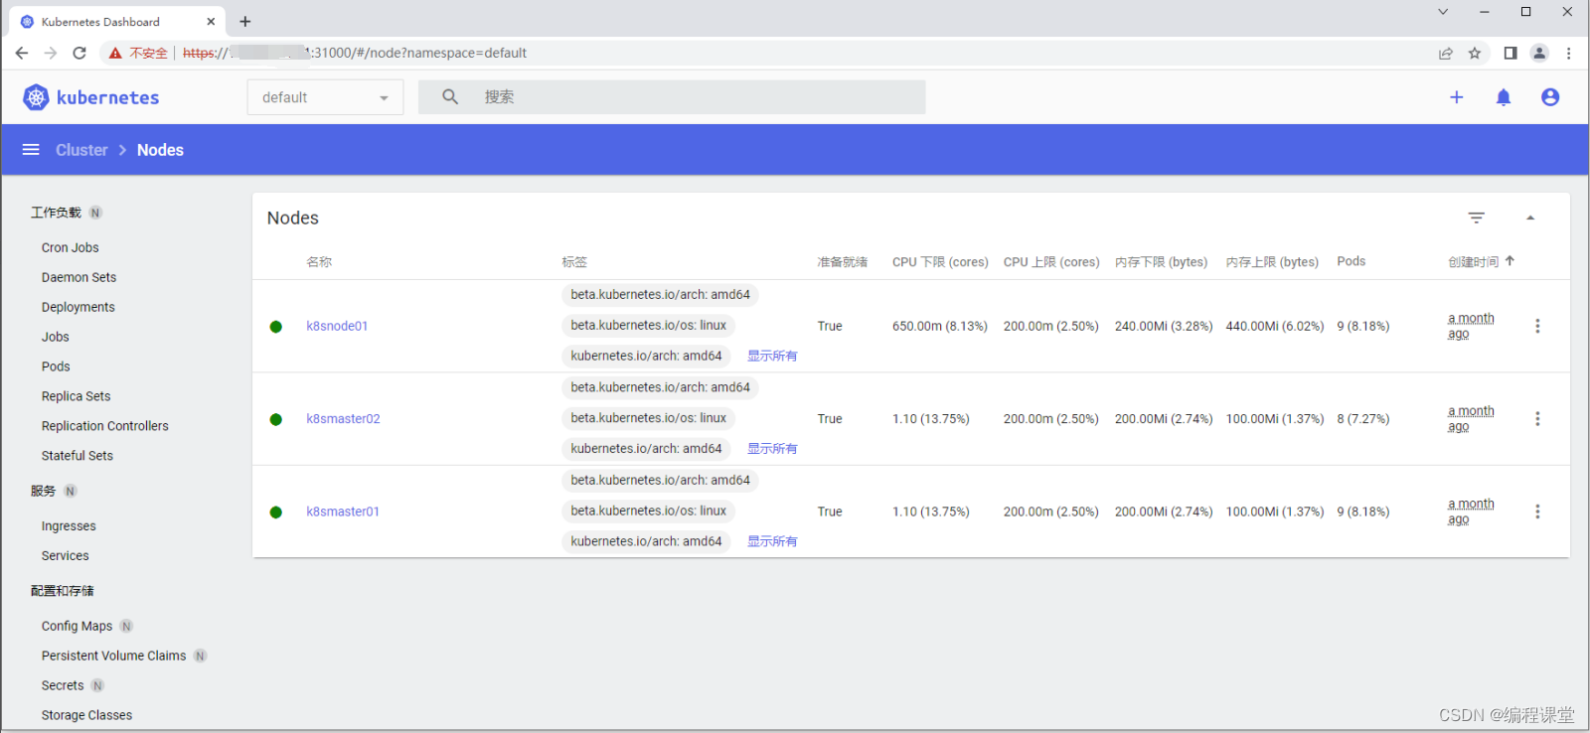
Task: Click k8smaster02 Pods value 8 (7.27%)
Action: (x=1363, y=419)
